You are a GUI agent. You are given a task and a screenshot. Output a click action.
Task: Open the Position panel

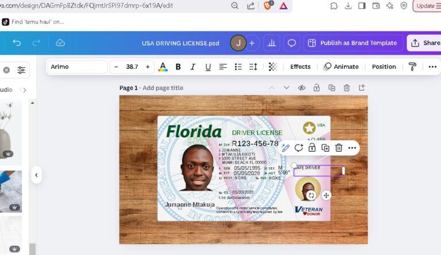pos(384,67)
